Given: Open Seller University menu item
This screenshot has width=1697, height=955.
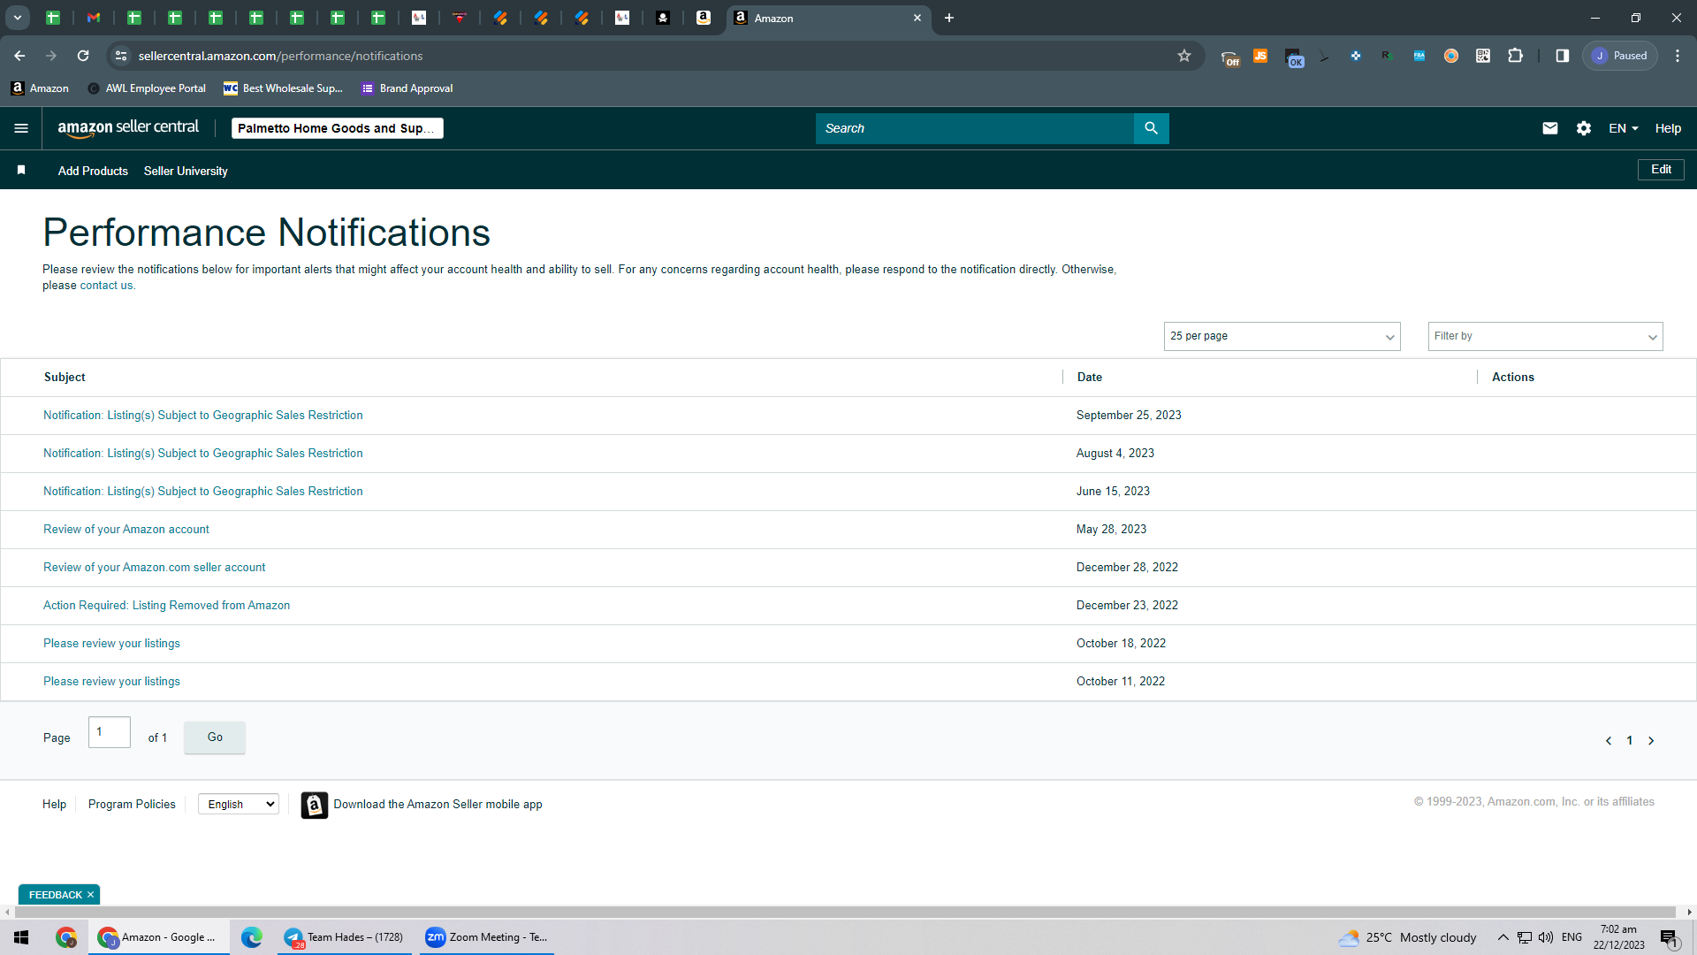Looking at the screenshot, I should 186,171.
